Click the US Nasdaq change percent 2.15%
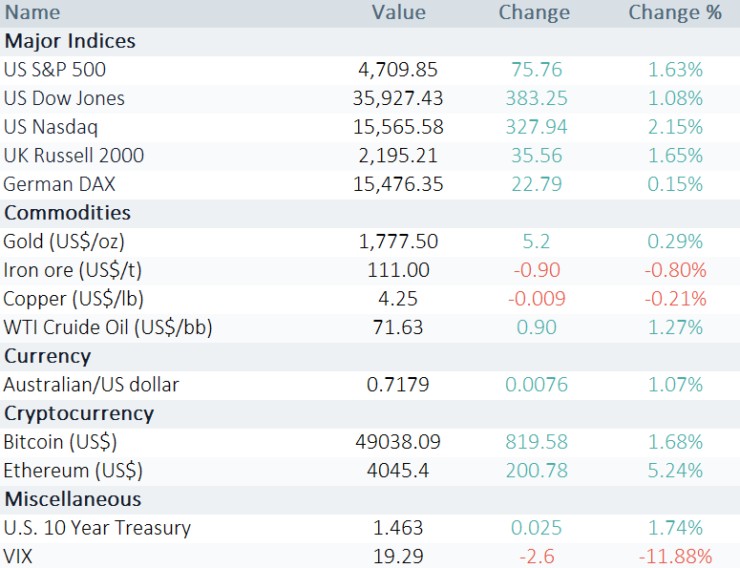 (x=675, y=127)
